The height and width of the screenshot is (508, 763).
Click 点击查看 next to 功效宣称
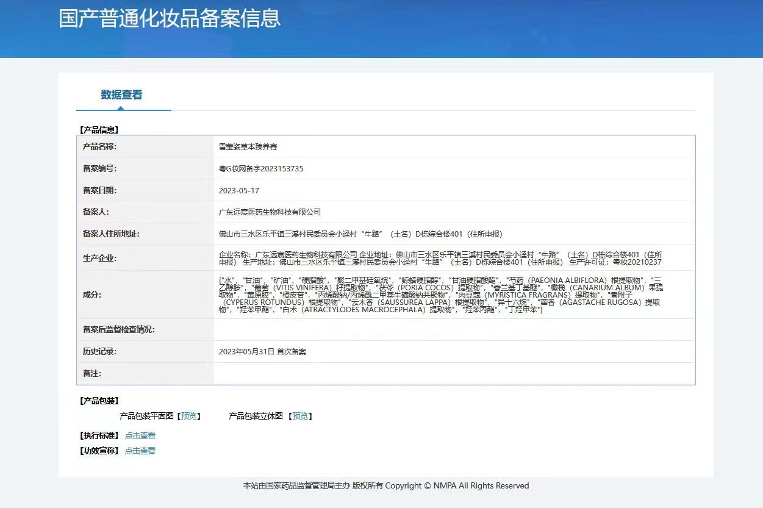(140, 451)
